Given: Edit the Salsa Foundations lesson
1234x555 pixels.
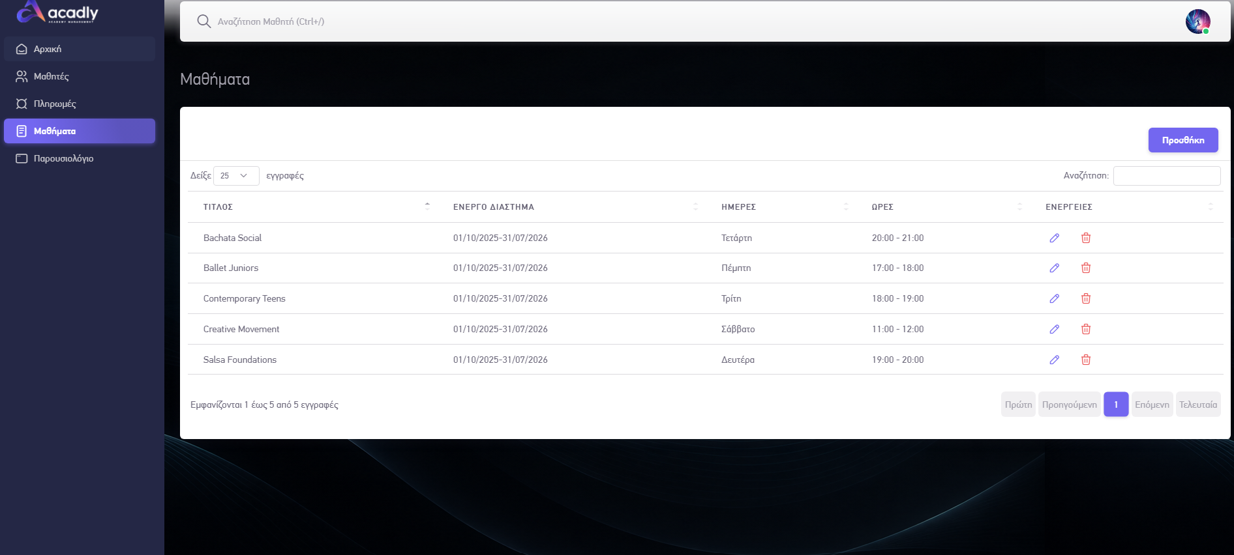Looking at the screenshot, I should [1054, 360].
